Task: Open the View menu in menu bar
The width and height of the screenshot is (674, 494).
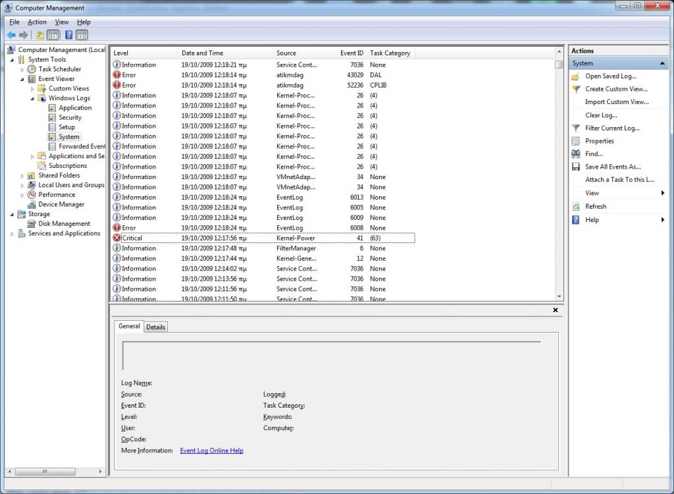Action: [x=61, y=22]
